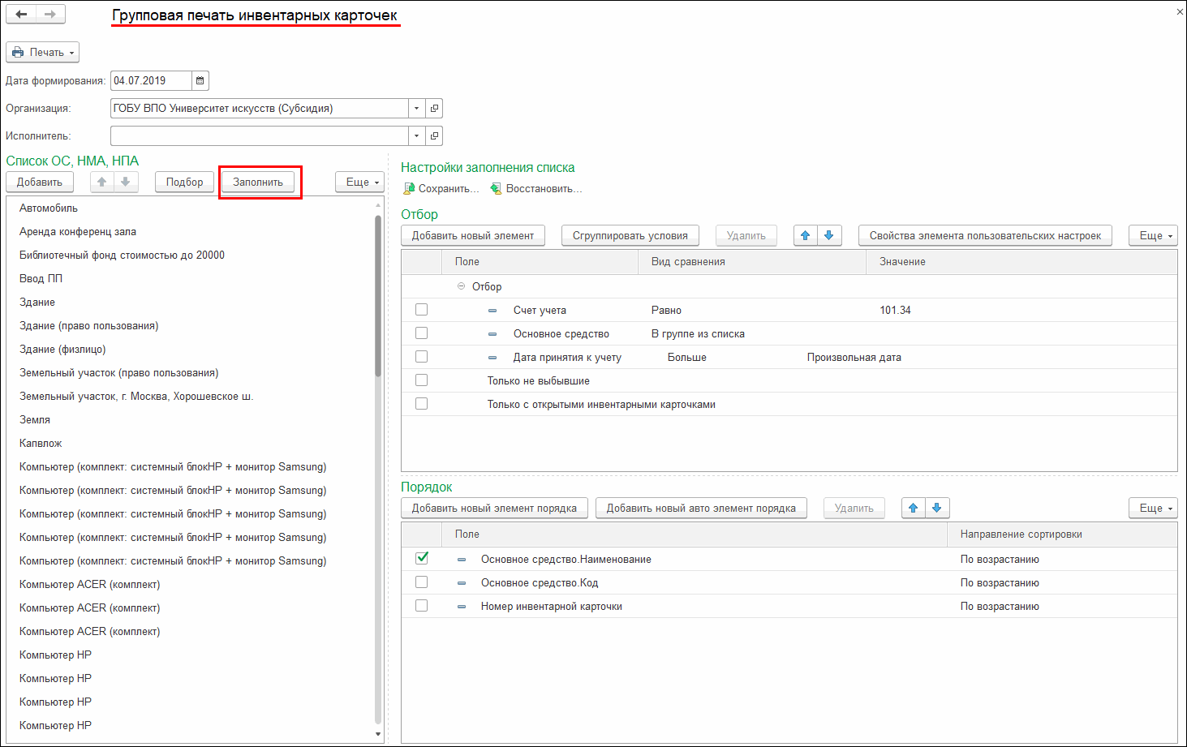Move list item down in Список ОС

coord(126,182)
